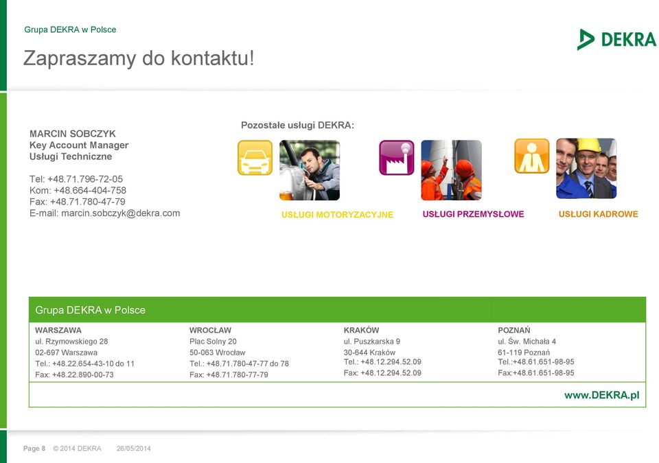Viewport: 659px width, 463px height.
Task: Click 'Grupa DEKRA w Polsce' top header text
Action: (x=70, y=29)
